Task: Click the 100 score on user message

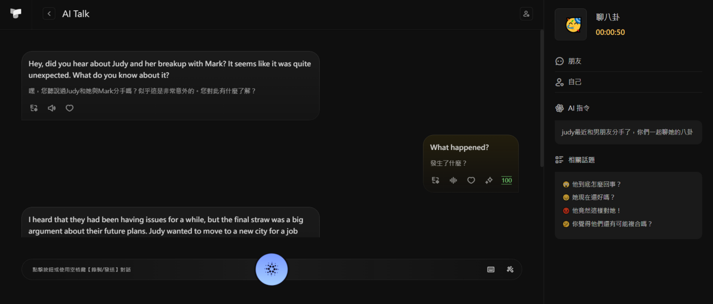Action: [x=506, y=180]
